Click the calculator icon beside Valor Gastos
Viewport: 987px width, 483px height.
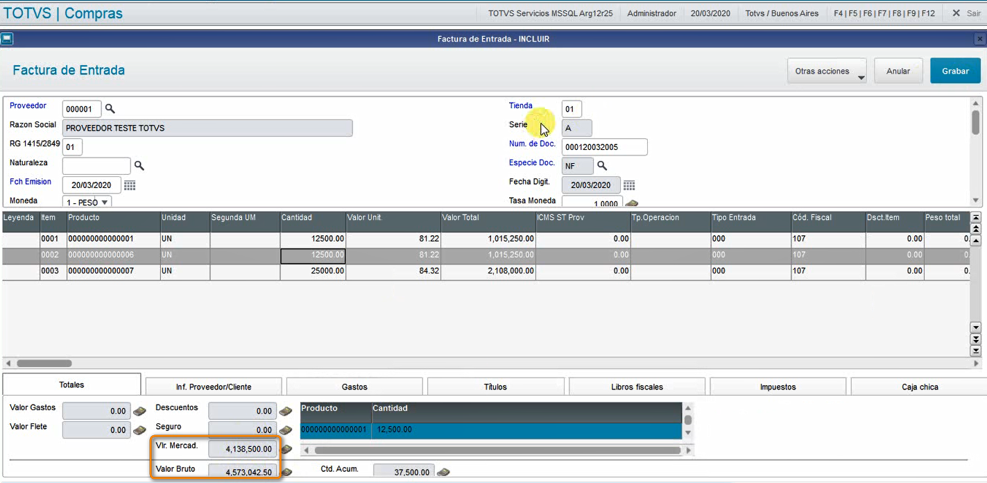(139, 411)
